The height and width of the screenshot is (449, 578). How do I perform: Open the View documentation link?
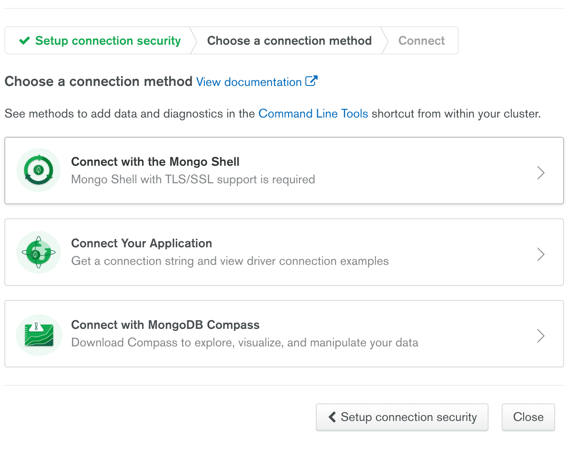248,82
